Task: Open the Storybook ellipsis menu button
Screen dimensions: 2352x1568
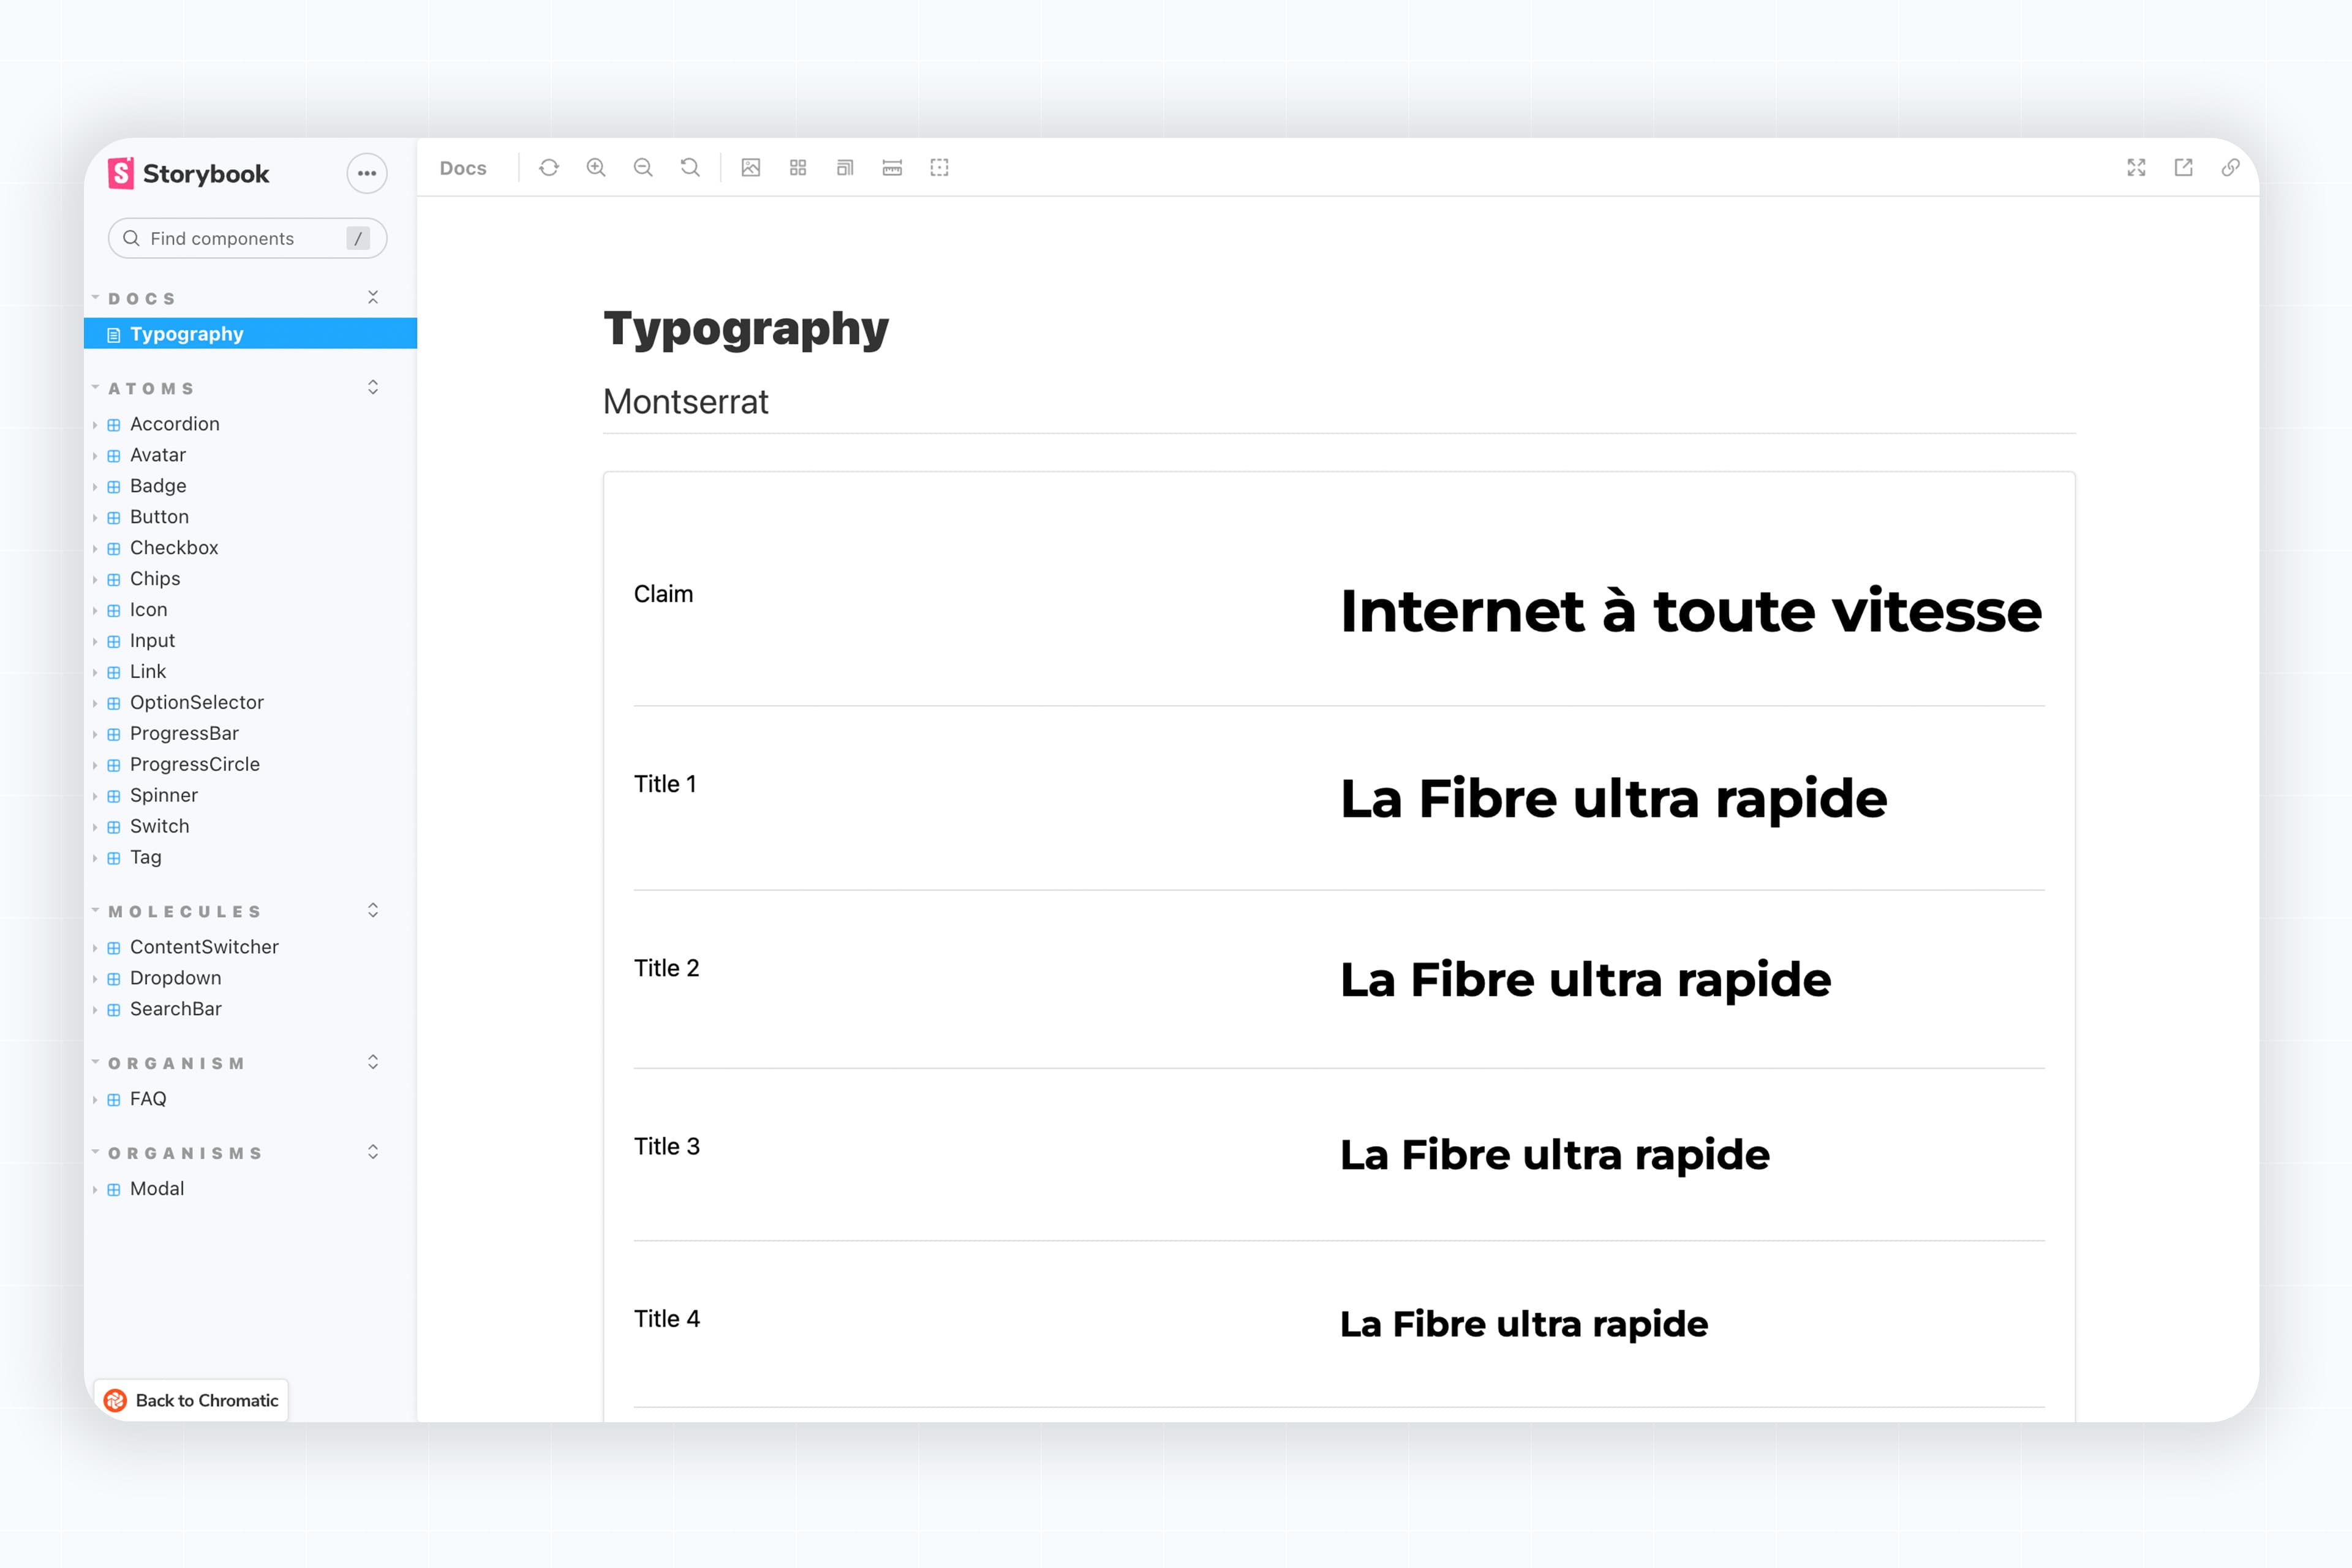Action: [367, 173]
